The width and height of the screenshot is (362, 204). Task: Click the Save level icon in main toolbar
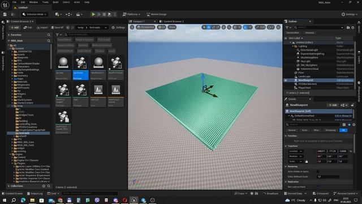point(5,14)
